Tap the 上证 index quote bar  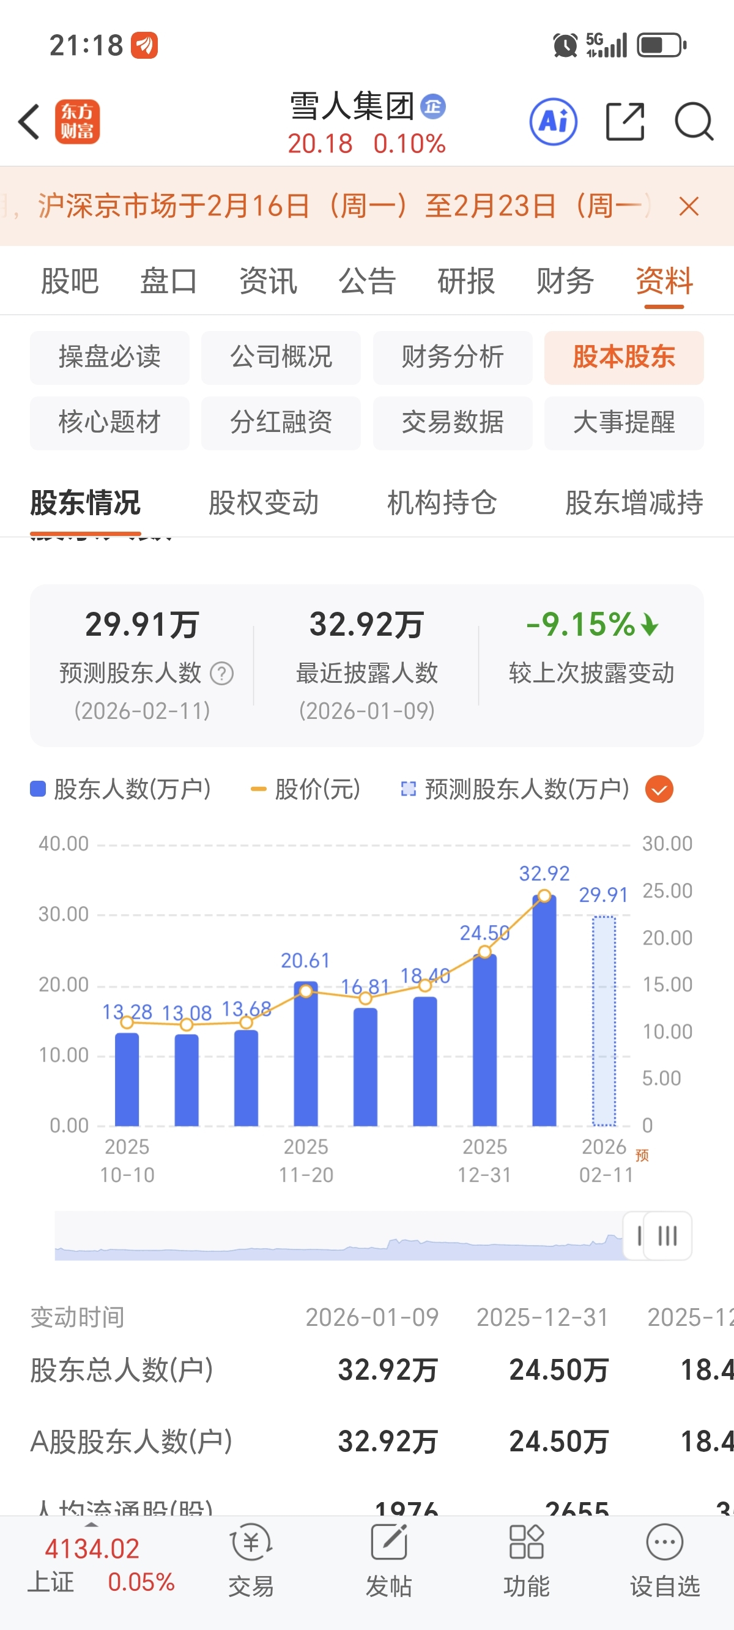102,1566
